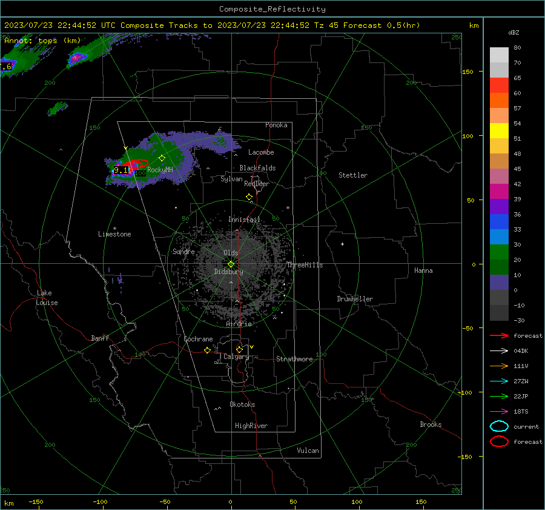Click the red forecast ellipse legend icon
Viewport: 545px width, 510px height.
click(x=499, y=441)
